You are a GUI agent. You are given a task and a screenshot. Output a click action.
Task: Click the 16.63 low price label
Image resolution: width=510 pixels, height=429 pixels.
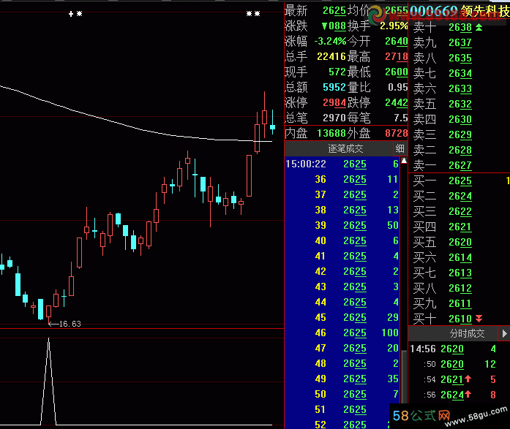click(70, 324)
